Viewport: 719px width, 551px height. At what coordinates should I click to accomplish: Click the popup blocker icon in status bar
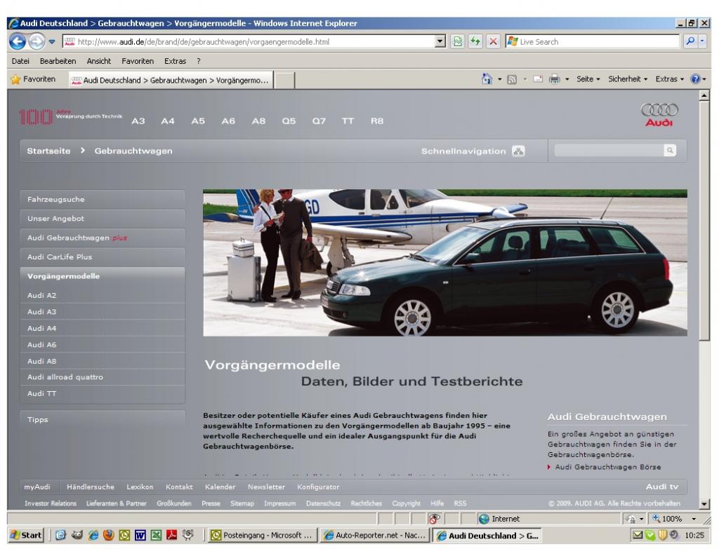pos(434,519)
